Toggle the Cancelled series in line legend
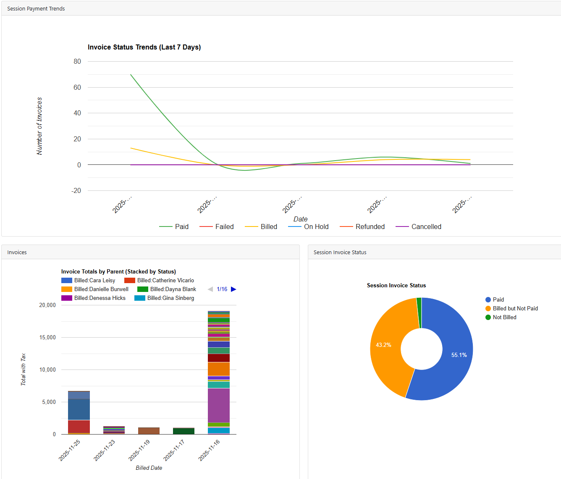Image resolution: width=561 pixels, height=479 pixels. coord(419,226)
